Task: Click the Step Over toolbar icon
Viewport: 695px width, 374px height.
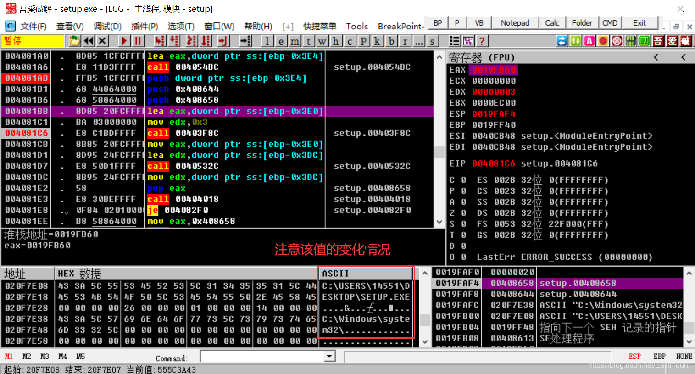Action: (174, 41)
